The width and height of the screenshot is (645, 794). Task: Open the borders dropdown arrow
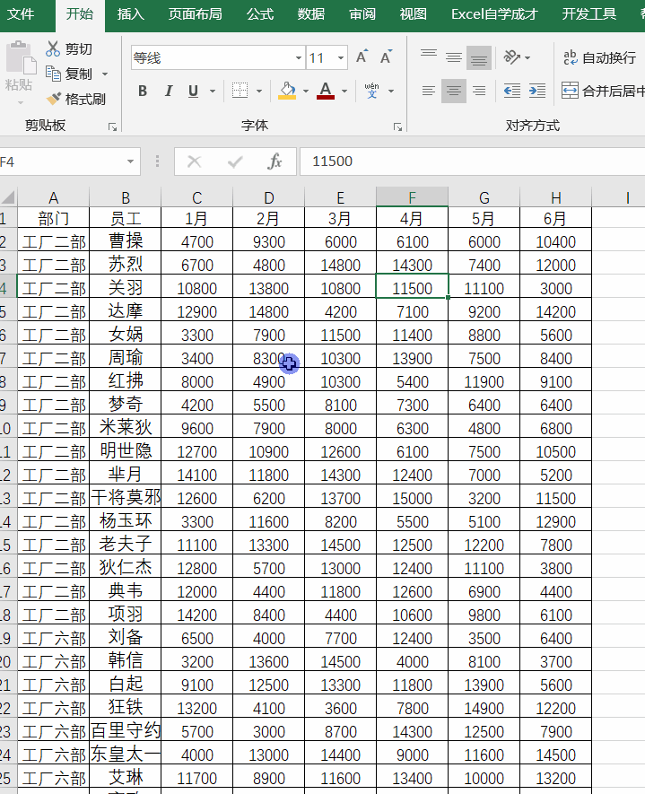pyautogui.click(x=259, y=92)
